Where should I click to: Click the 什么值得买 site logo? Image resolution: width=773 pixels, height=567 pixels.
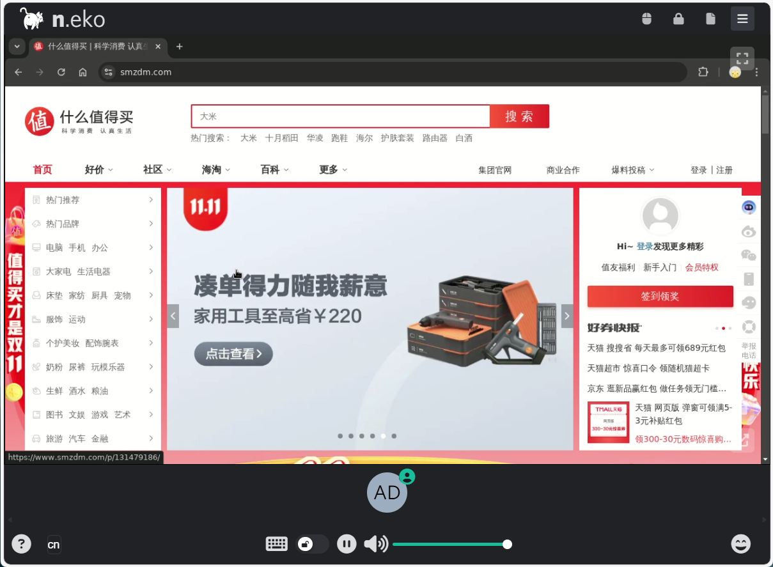coord(79,121)
